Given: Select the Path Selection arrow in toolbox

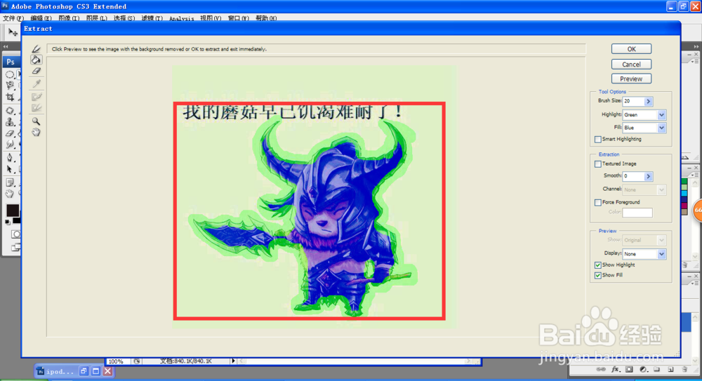Looking at the screenshot, I should coord(10,169).
